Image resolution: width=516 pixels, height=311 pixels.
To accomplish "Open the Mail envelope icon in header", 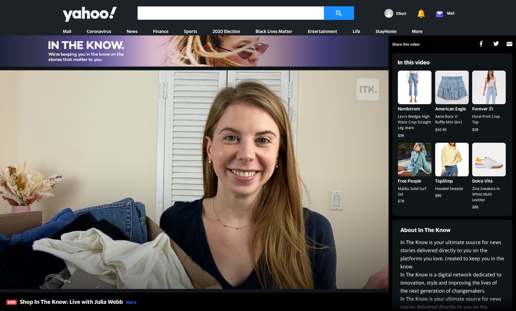I will tap(440, 13).
